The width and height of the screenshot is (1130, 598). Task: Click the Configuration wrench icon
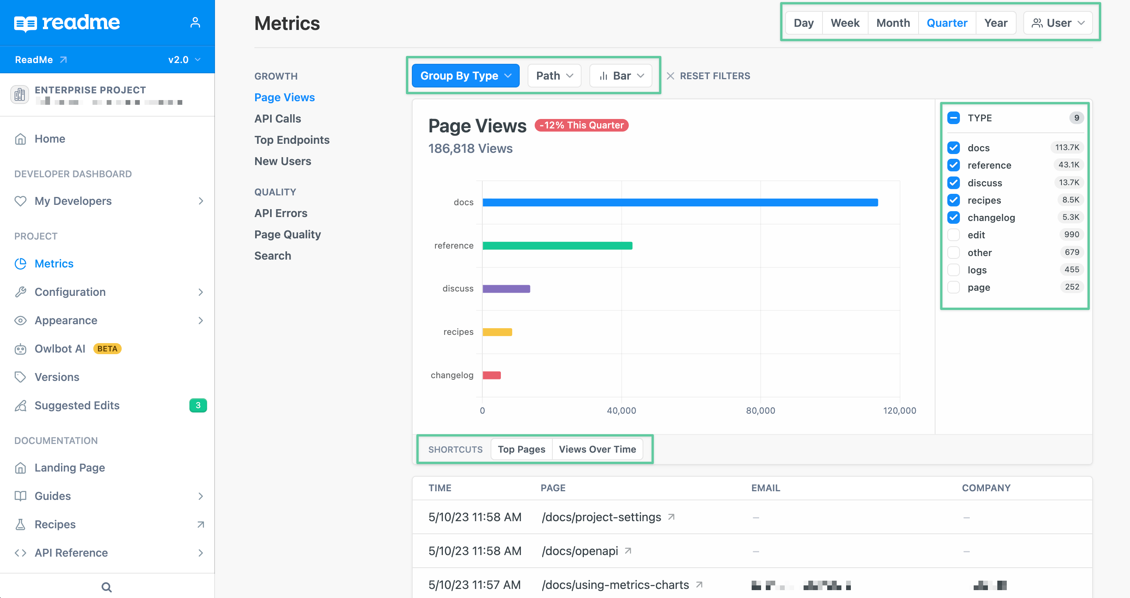pos(21,292)
